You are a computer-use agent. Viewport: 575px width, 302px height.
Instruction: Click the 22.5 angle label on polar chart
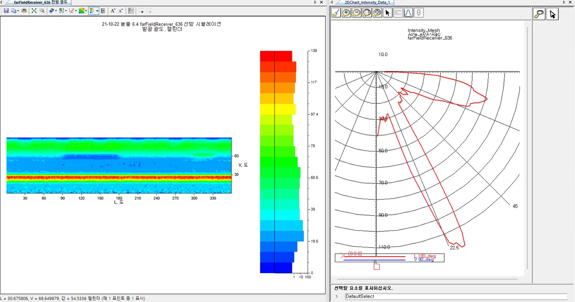(x=454, y=248)
